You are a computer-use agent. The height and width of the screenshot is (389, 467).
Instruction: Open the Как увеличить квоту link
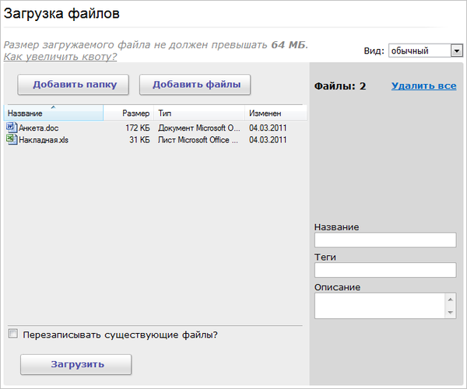point(61,57)
